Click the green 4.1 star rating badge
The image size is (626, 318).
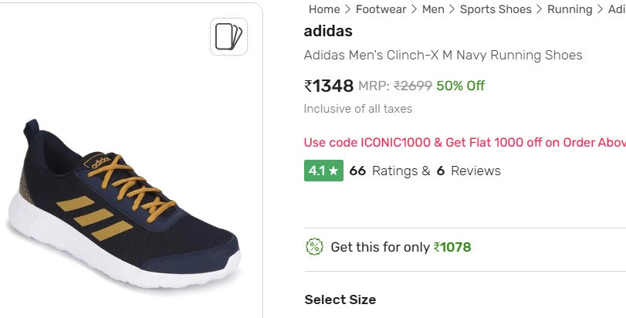click(323, 171)
